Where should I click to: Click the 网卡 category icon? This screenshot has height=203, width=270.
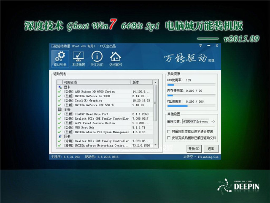pyautogui.click(x=60, y=136)
